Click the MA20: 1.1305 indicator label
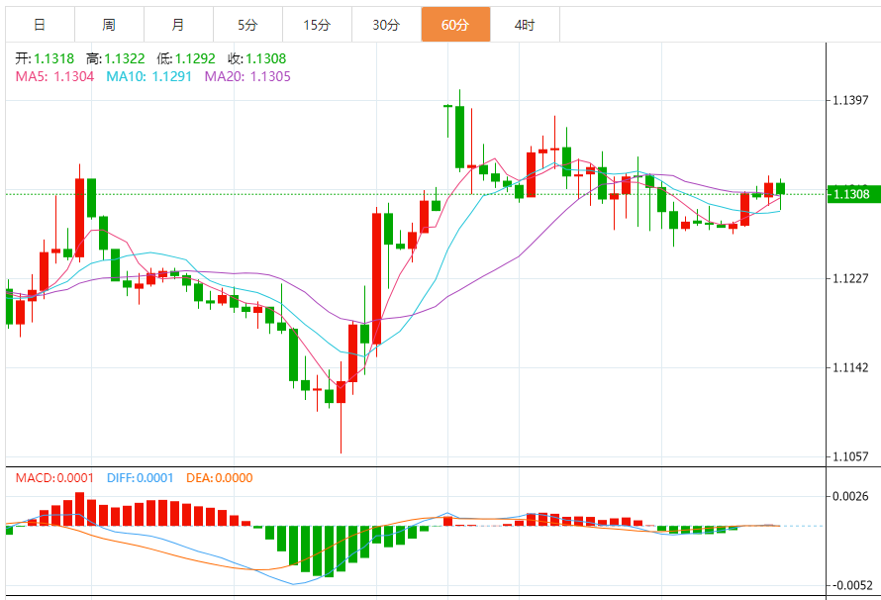The image size is (881, 600). click(x=247, y=76)
